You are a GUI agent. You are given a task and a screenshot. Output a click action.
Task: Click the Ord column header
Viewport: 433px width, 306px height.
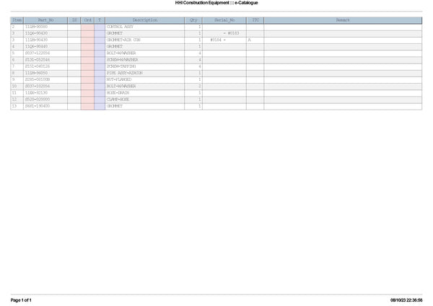[87, 19]
